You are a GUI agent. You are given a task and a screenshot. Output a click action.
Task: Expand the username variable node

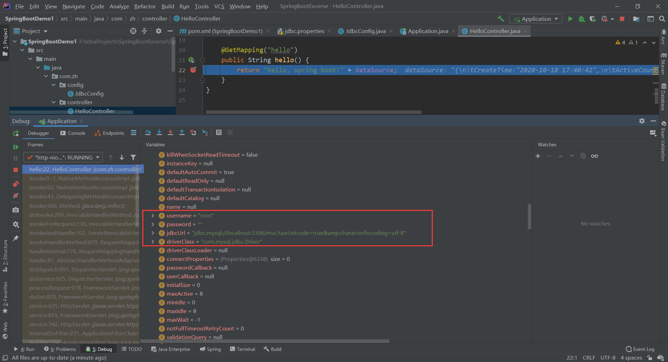pyautogui.click(x=153, y=215)
